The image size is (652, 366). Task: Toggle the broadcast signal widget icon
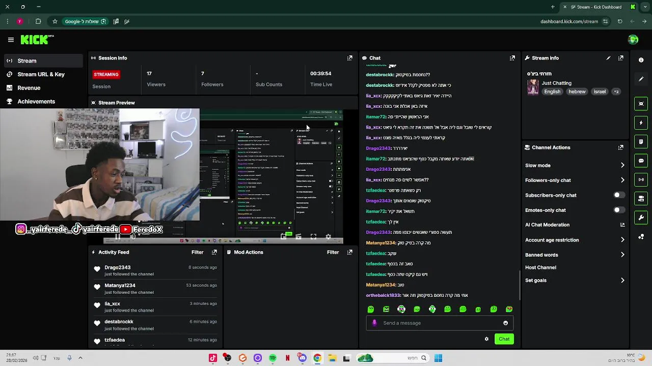[x=641, y=179]
